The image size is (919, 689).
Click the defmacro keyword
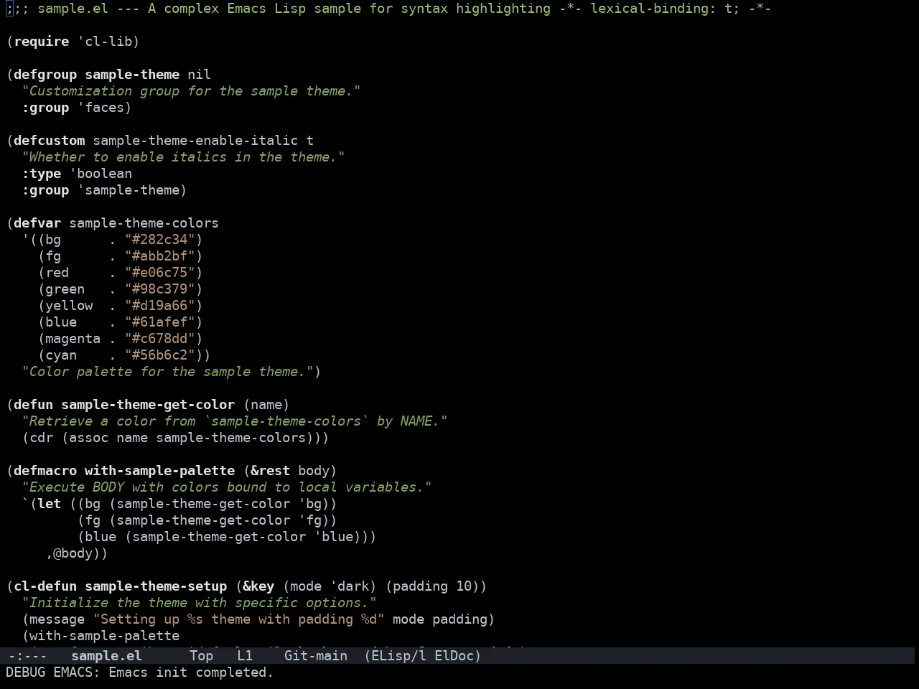click(x=45, y=471)
